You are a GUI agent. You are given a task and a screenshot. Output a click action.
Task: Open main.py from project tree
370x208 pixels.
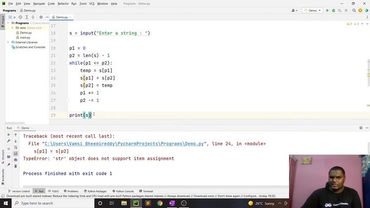[x=25, y=38]
